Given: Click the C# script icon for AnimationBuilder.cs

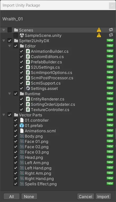Looking at the screenshot, I should tap(28, 51).
